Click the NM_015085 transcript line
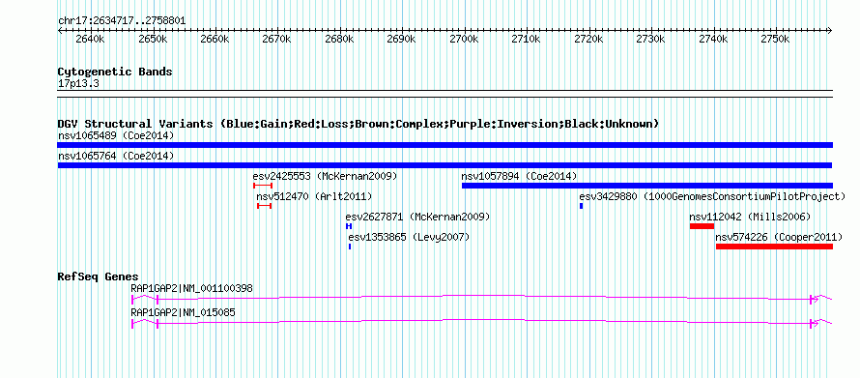The width and height of the screenshot is (860, 378). click(x=481, y=323)
